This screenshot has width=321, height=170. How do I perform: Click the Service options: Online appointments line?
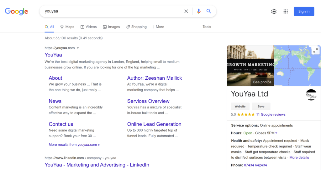click(262, 126)
